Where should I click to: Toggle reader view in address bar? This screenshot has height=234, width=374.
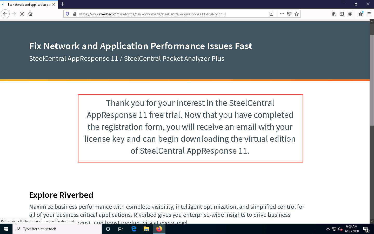[271, 14]
